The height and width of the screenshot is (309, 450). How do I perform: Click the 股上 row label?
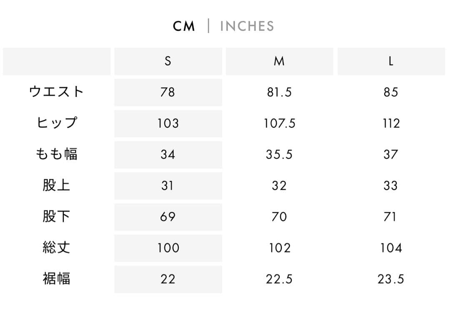(x=56, y=185)
